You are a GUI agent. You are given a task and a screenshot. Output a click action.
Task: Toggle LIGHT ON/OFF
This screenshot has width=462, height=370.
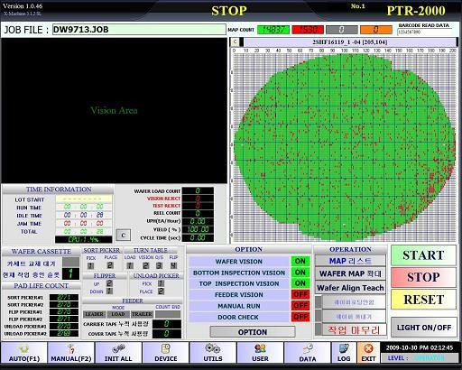coord(424,328)
